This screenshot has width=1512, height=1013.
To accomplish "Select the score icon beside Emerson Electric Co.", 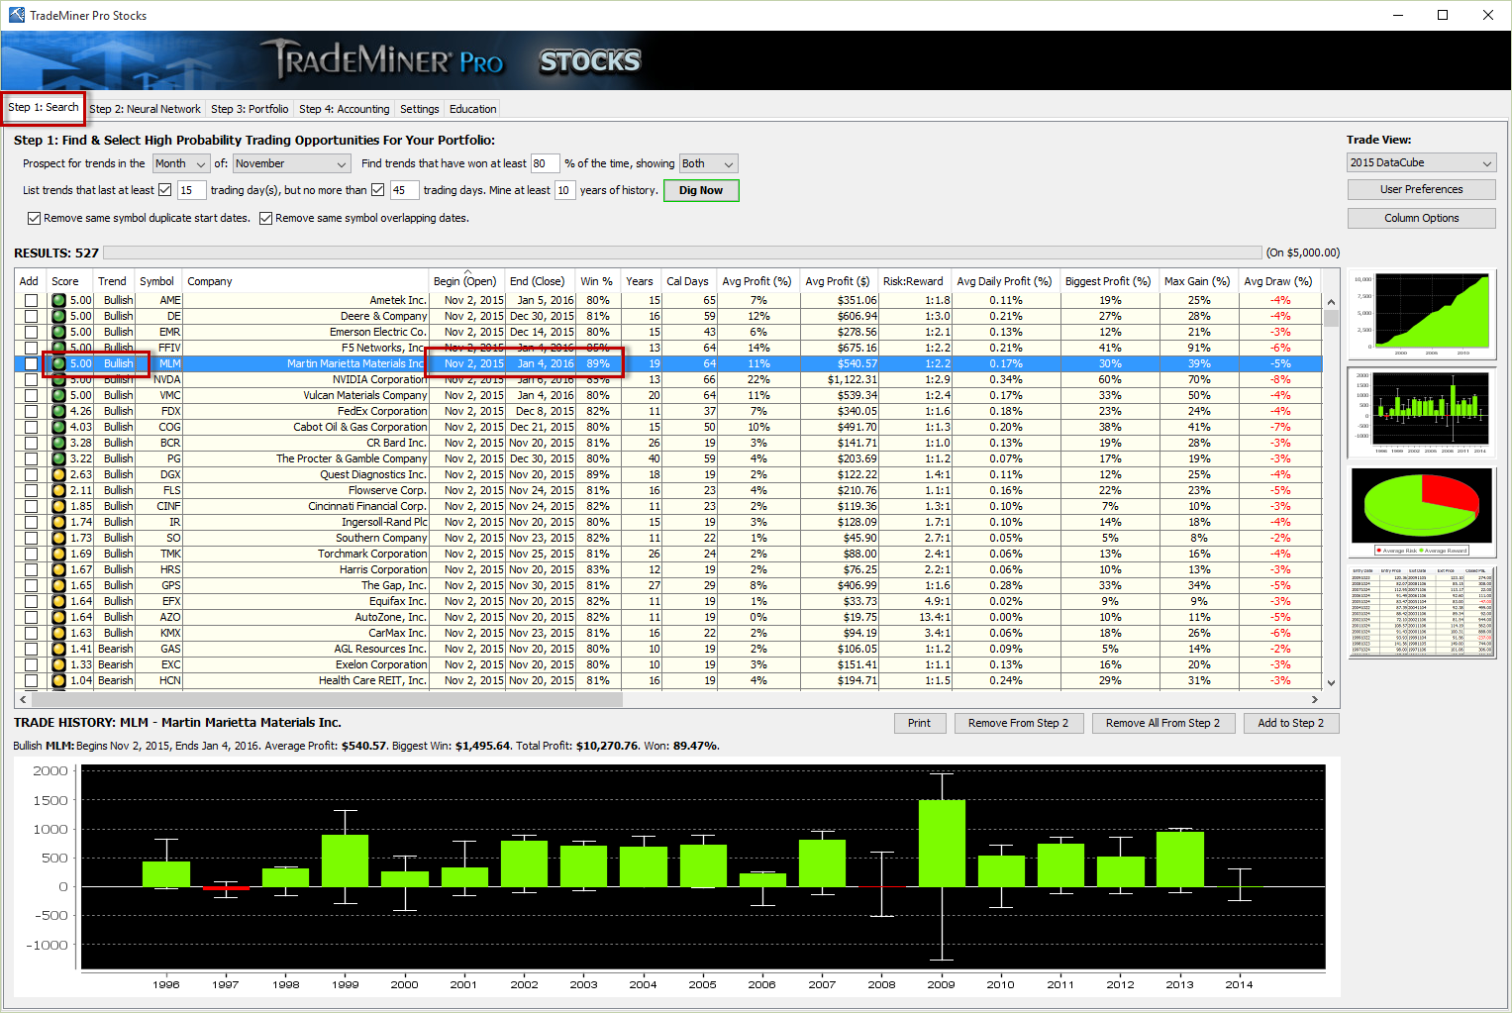I will coord(58,332).
